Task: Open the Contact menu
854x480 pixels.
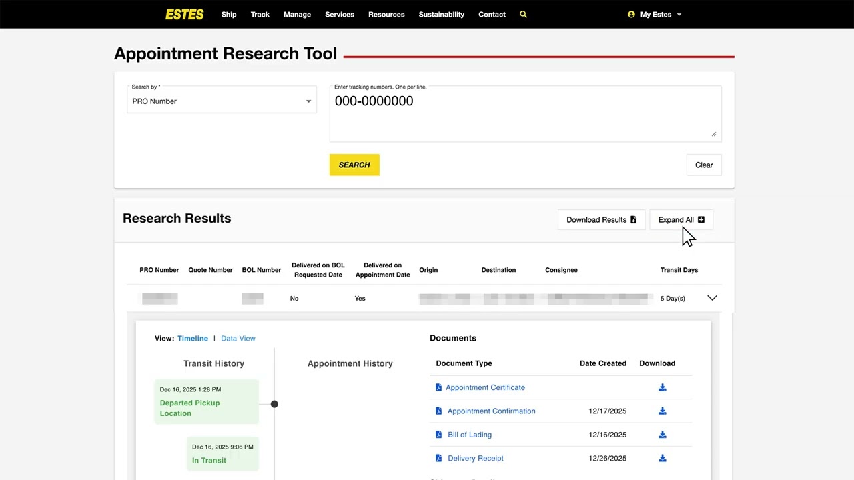Action: tap(492, 14)
